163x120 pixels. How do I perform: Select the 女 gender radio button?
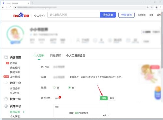click(x=69, y=87)
